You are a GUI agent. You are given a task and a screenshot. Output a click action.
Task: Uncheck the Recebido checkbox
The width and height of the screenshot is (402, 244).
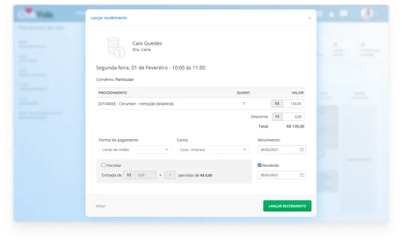[260, 165]
